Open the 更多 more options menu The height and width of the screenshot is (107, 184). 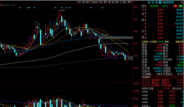click(x=125, y=2)
